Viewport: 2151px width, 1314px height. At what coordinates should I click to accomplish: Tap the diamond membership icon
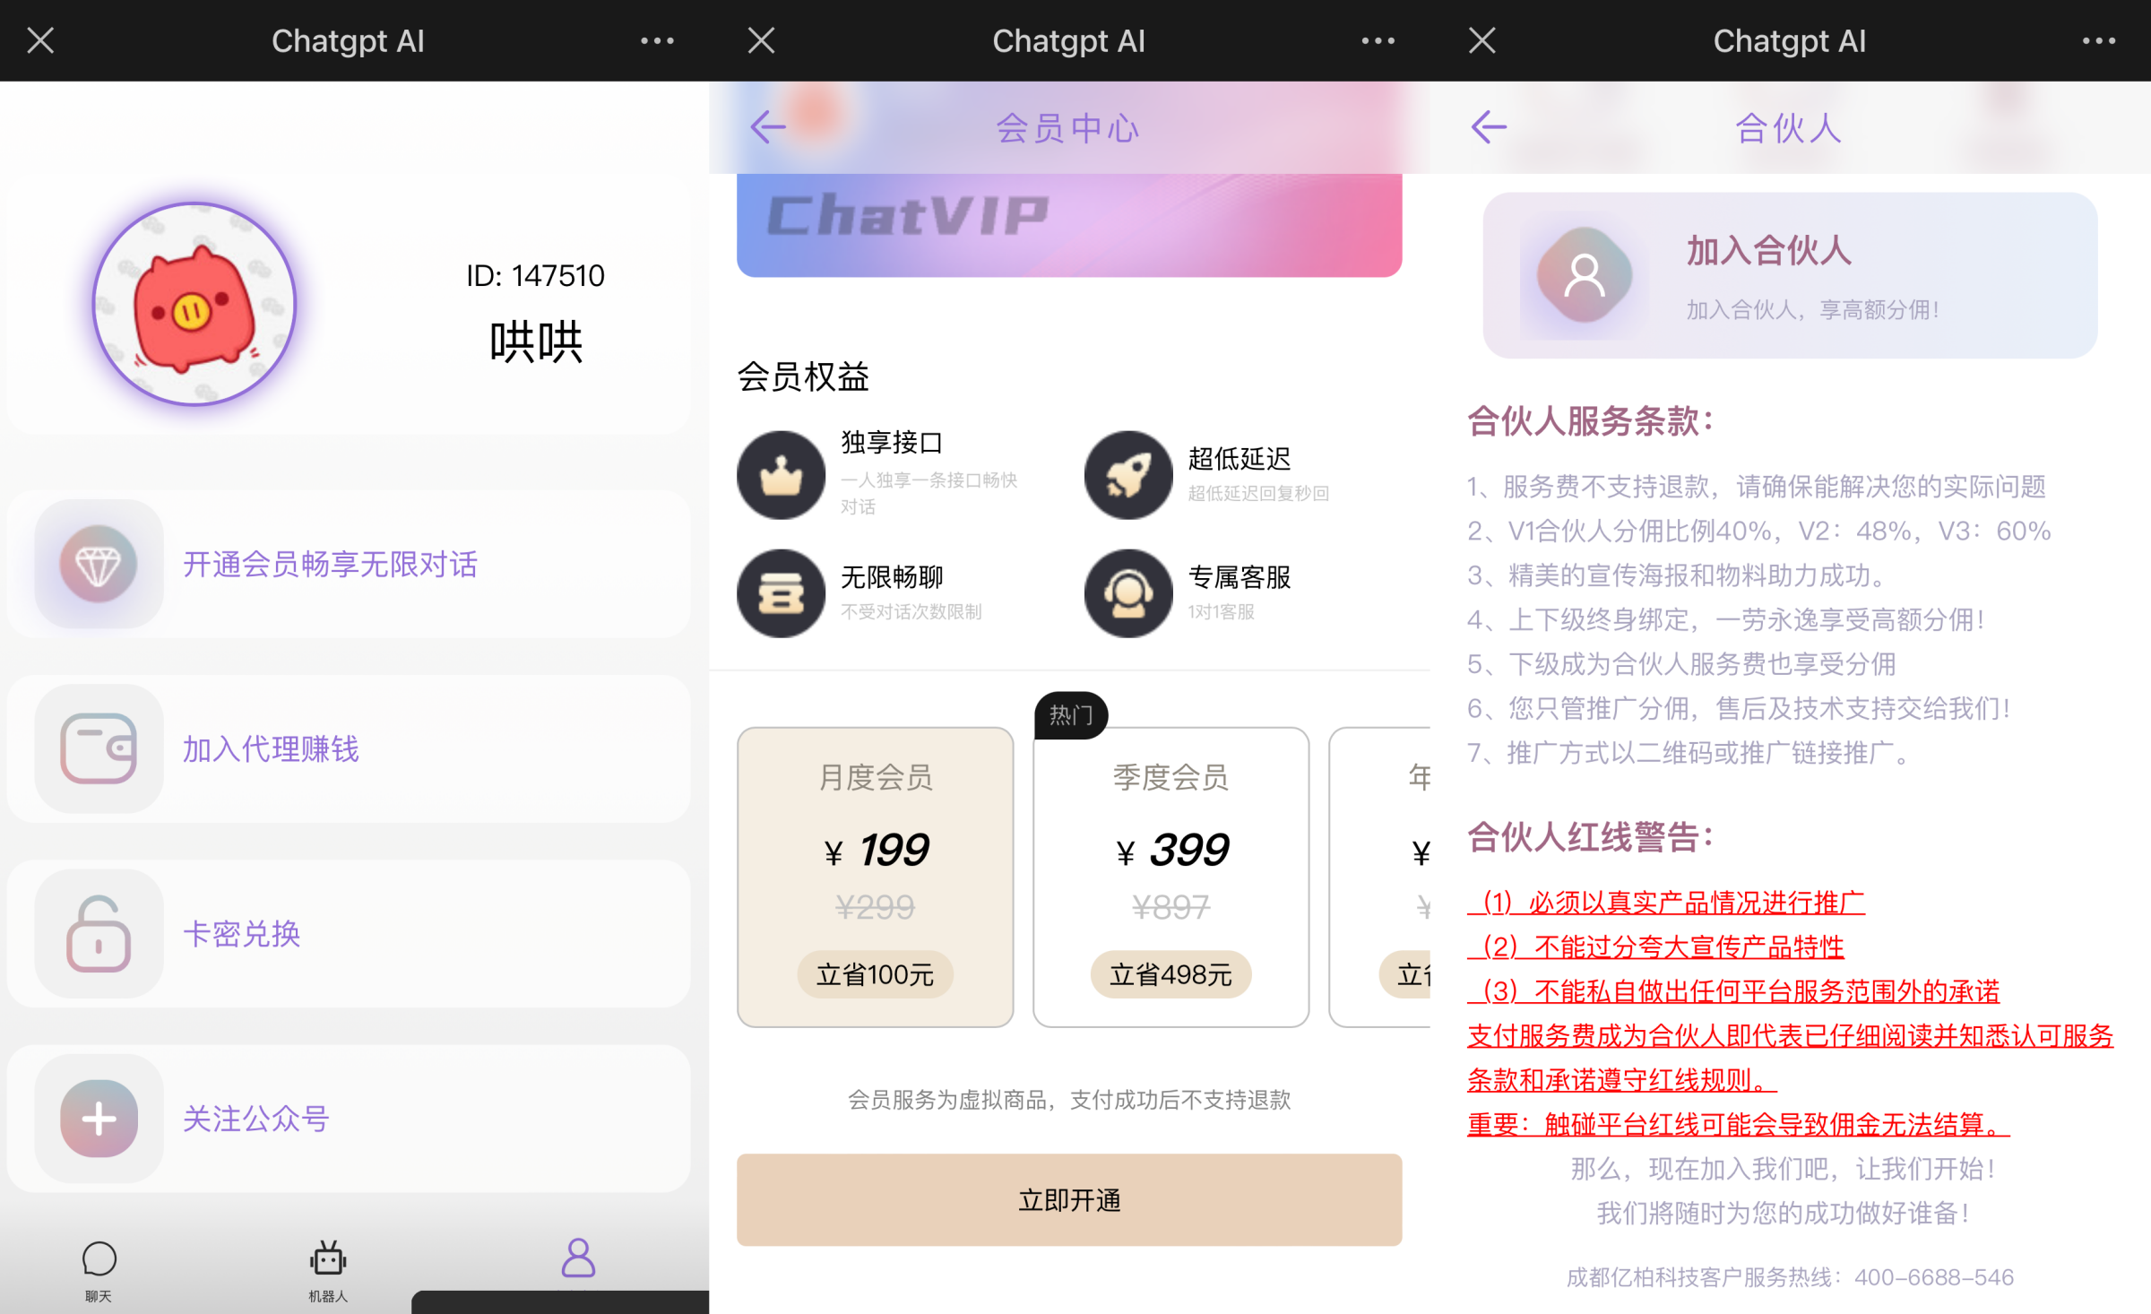(99, 564)
